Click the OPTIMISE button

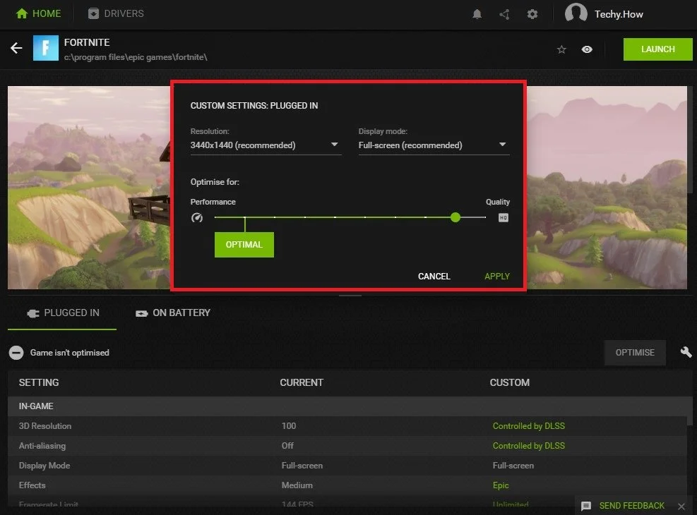click(635, 353)
